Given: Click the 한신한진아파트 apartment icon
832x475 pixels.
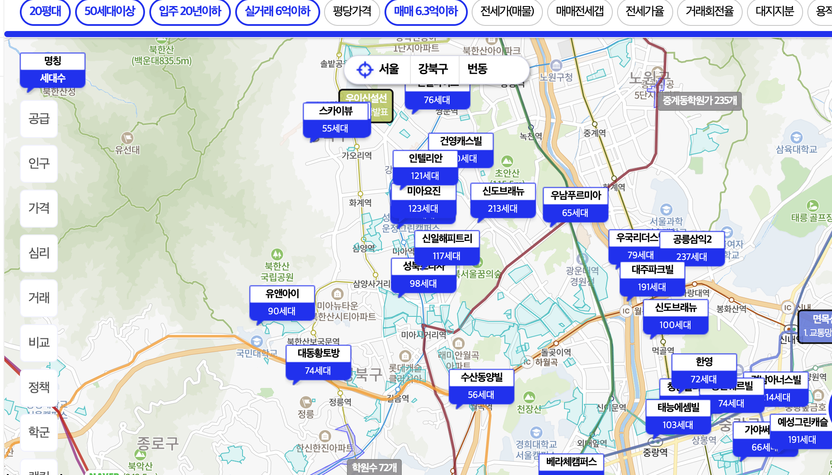Looking at the screenshot, I should tap(325, 436).
